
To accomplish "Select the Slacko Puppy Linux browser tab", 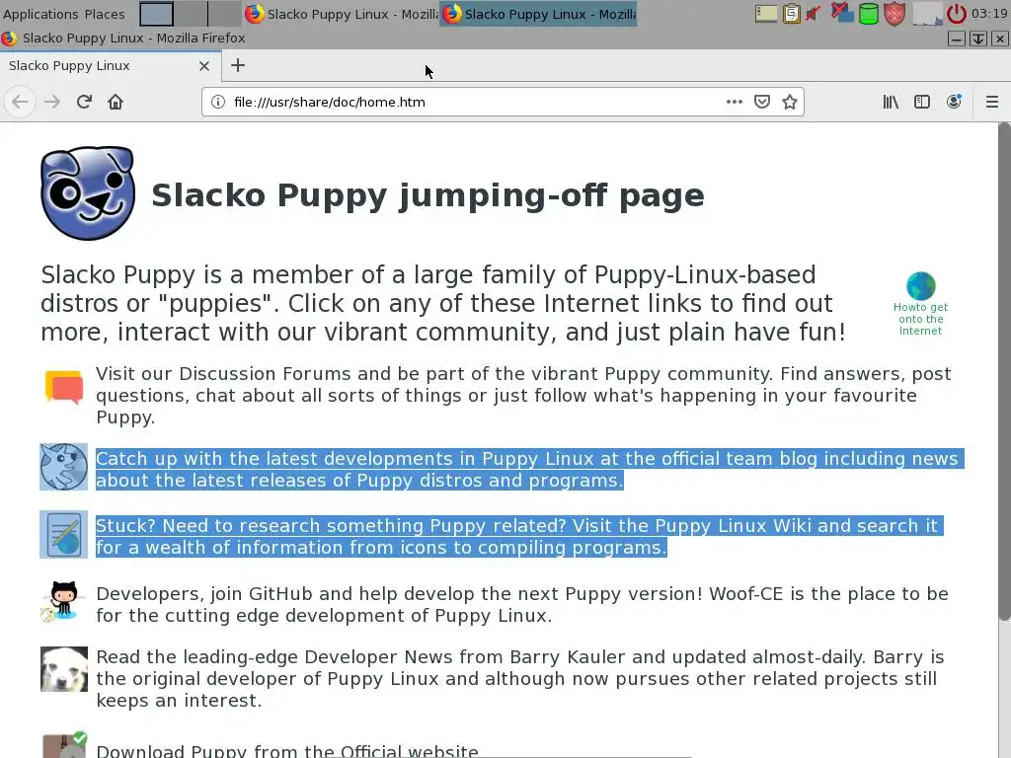I will point(111,66).
